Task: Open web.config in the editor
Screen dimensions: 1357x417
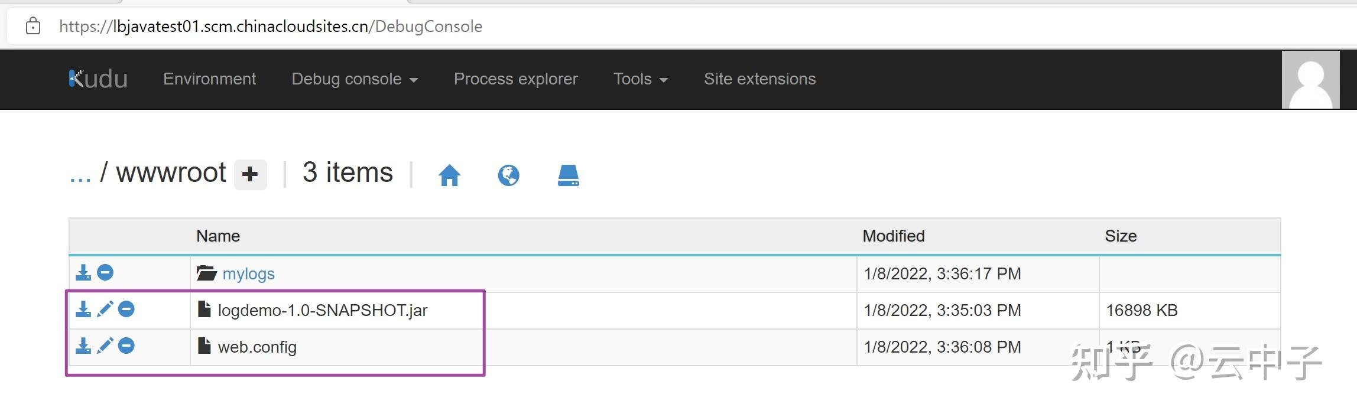Action: tap(105, 347)
